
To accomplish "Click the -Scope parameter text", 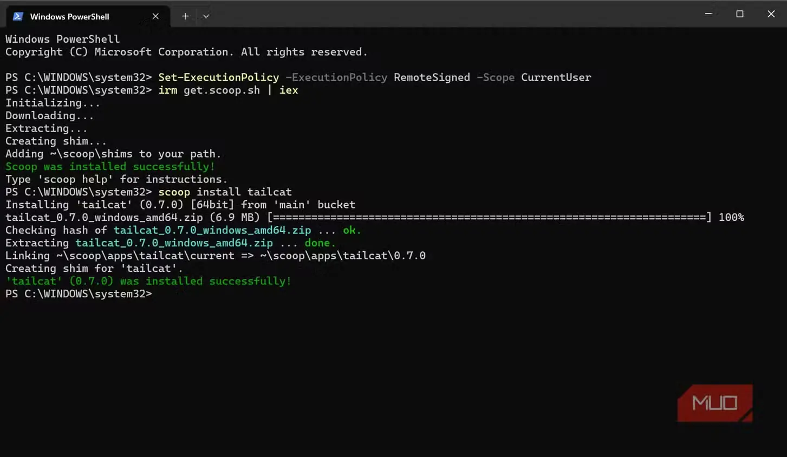I will [x=496, y=77].
